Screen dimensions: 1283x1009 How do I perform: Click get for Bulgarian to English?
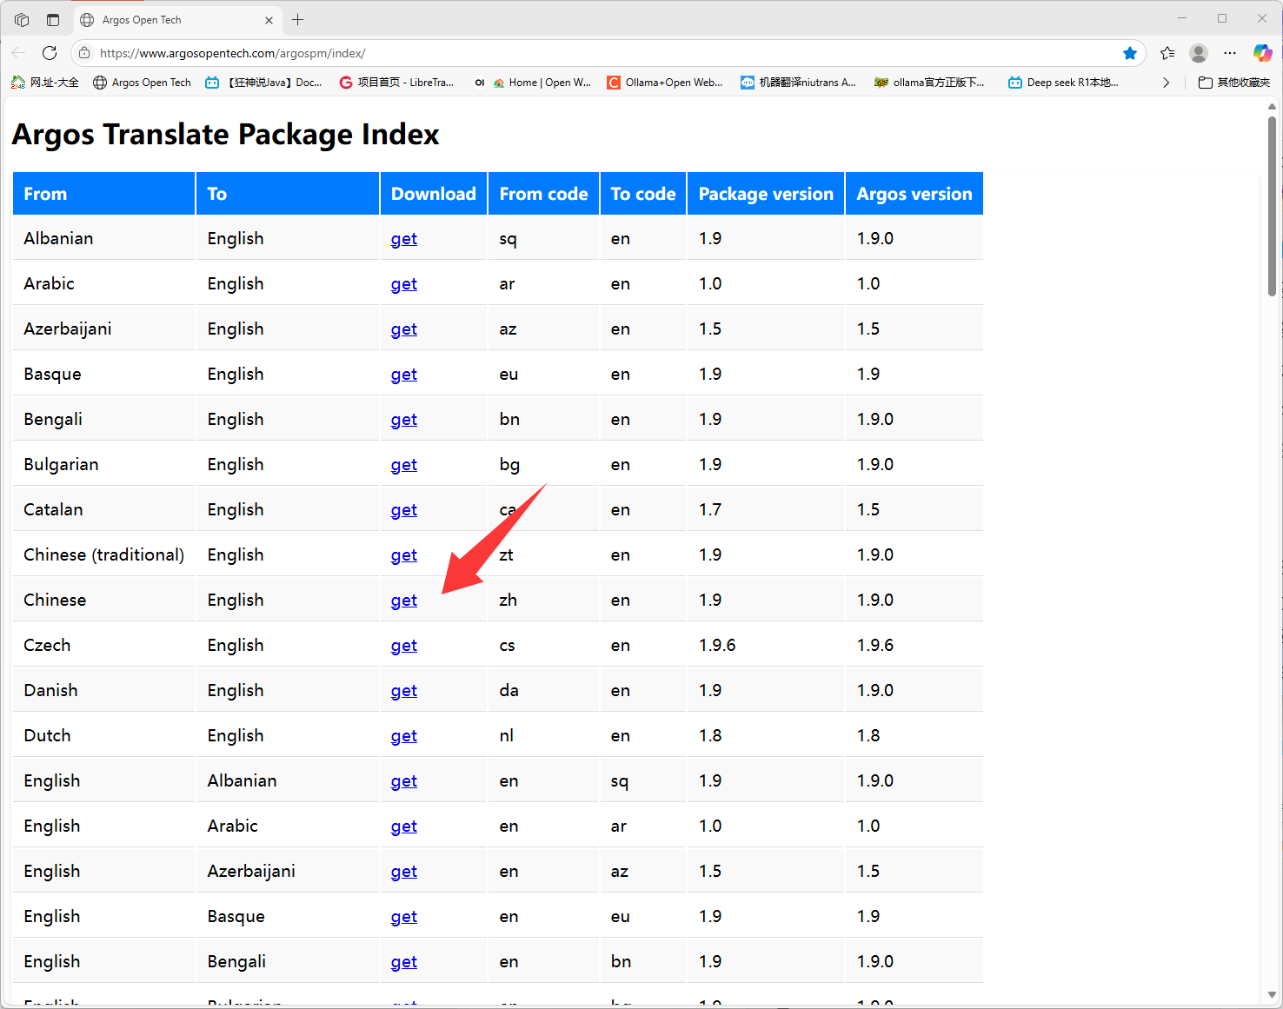pyautogui.click(x=403, y=465)
